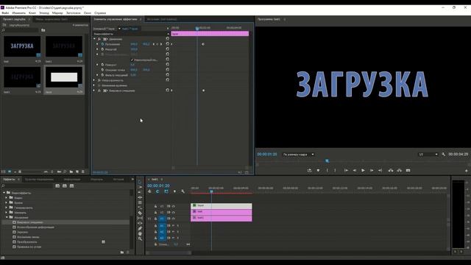Expand the Непрозрачность effect
471x265 pixels.
point(94,80)
